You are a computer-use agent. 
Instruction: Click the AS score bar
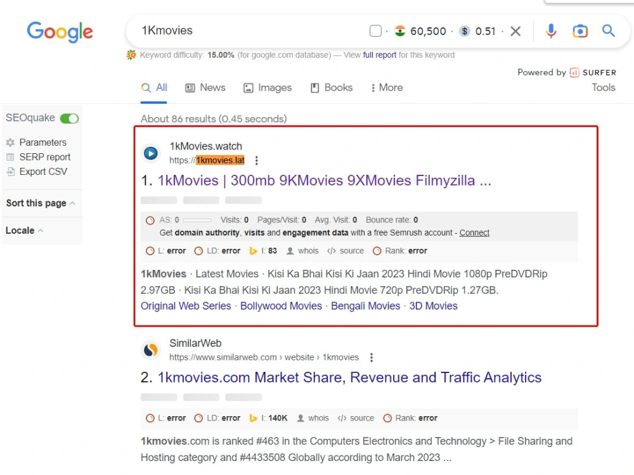(197, 220)
